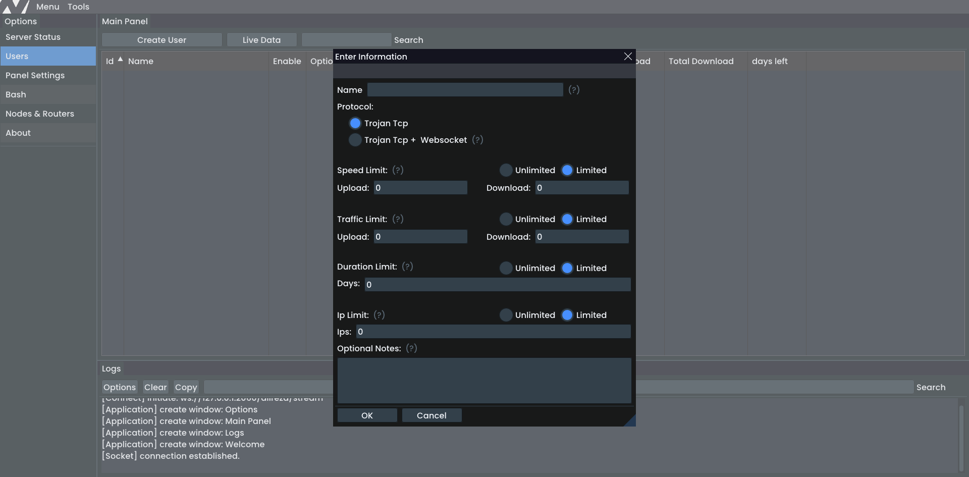Open the Menu item

tap(48, 7)
